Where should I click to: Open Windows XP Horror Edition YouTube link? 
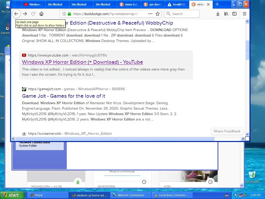point(83,62)
